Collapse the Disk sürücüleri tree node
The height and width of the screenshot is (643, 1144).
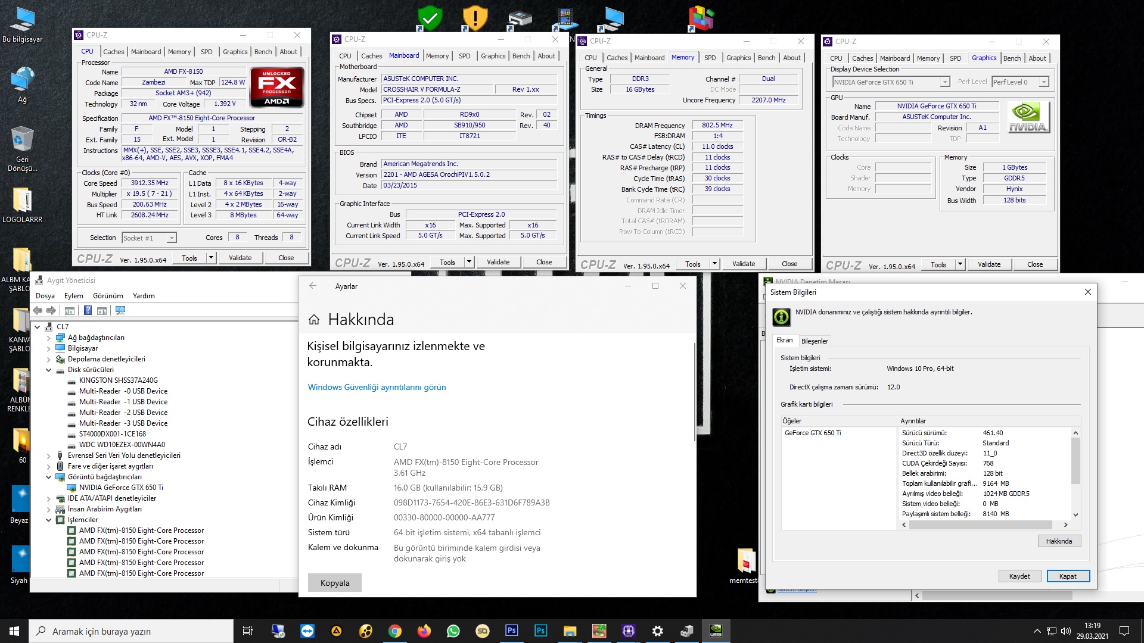49,370
